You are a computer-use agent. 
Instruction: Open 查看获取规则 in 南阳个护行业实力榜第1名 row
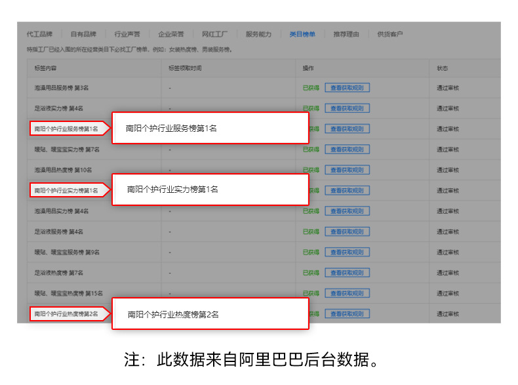tap(347, 190)
